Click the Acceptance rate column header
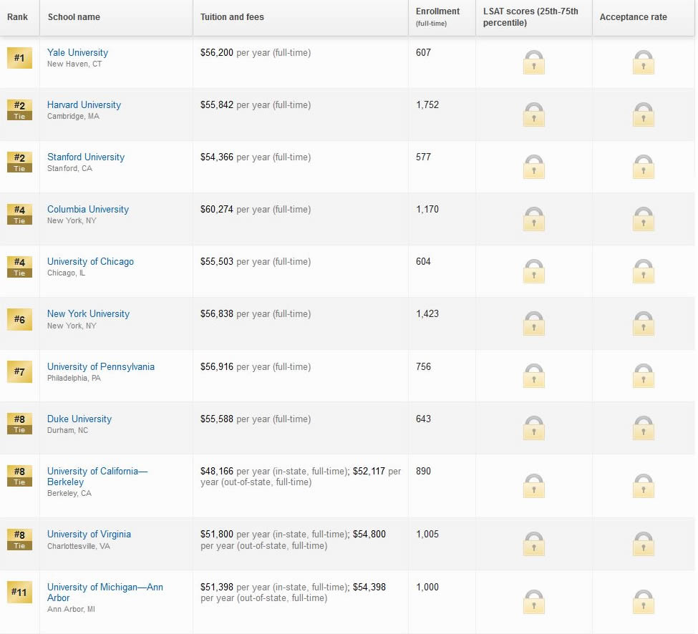This screenshot has width=698, height=634. tap(633, 17)
